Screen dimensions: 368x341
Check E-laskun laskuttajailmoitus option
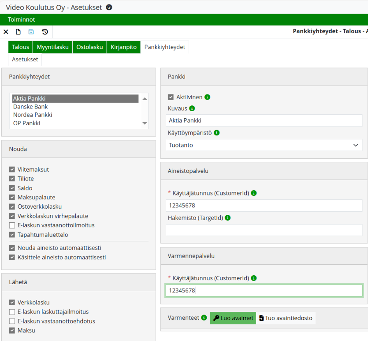[x=12, y=312]
